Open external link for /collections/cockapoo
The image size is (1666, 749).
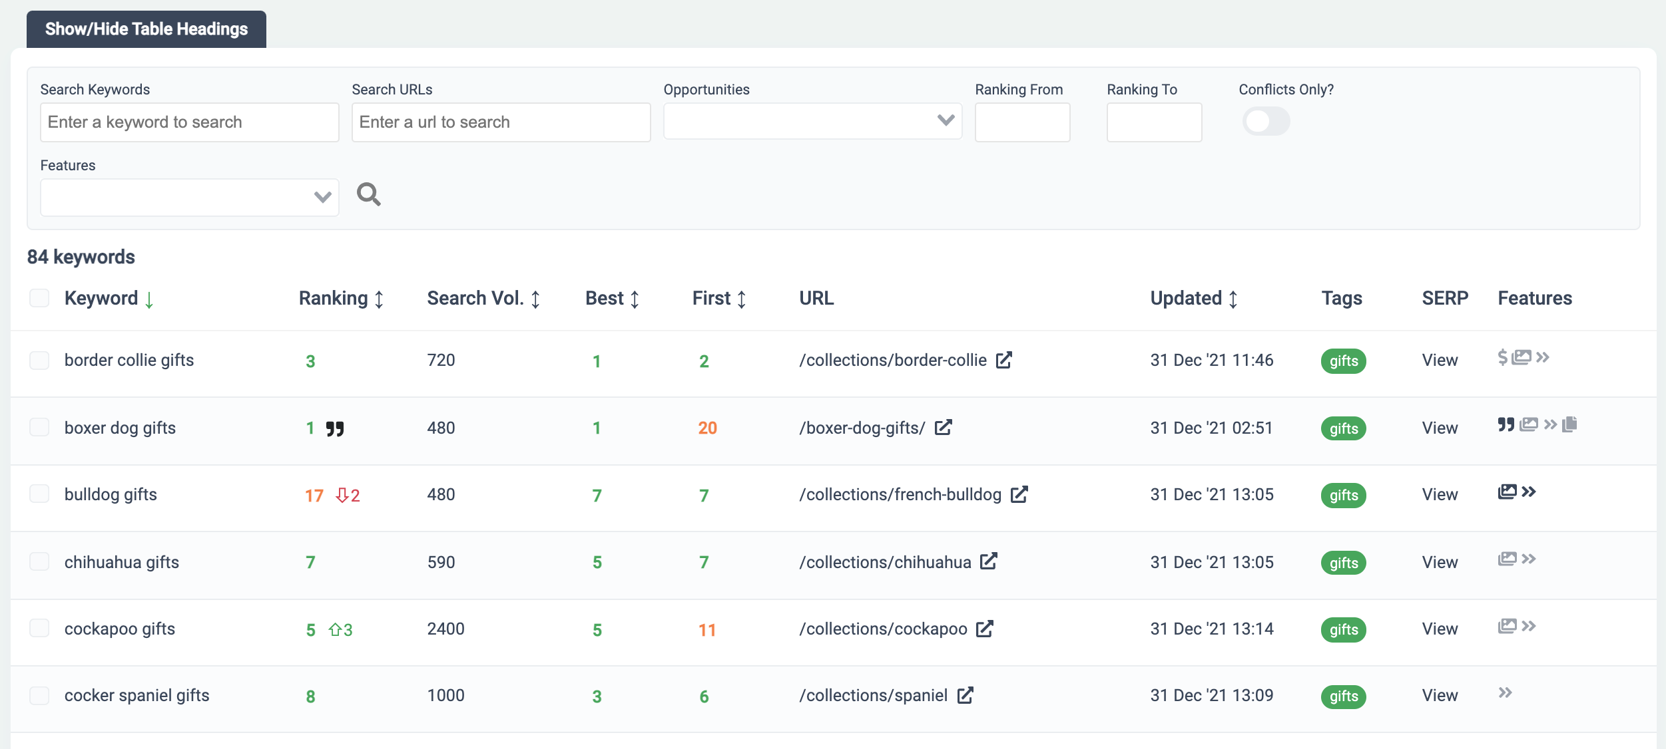coord(985,629)
